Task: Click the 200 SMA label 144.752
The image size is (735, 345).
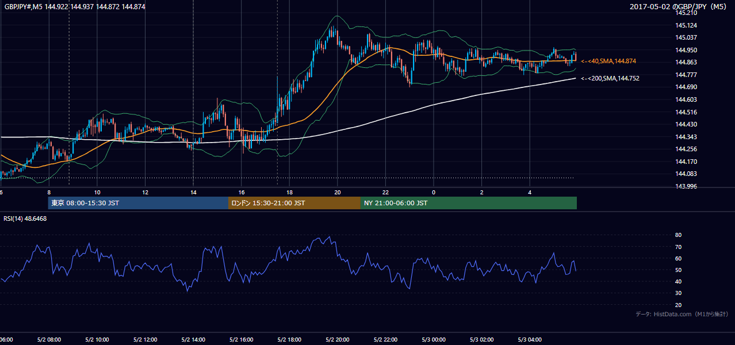Action: 610,78
